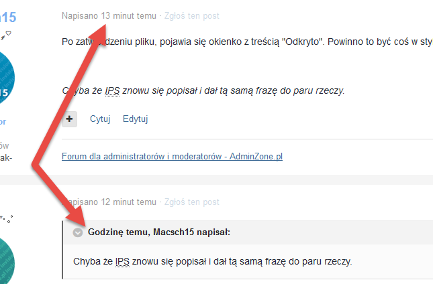Collapse the quote using the chevron circle
This screenshot has height=284, width=433.
[78, 232]
